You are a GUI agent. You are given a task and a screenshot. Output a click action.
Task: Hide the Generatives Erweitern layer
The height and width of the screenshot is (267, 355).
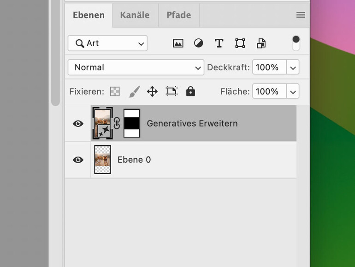coord(78,123)
